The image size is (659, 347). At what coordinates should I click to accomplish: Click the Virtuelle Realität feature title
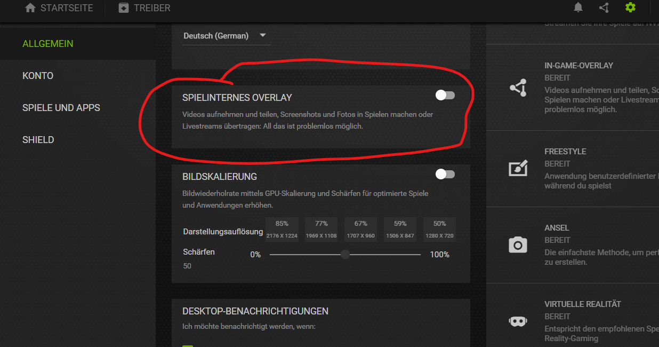[x=583, y=304]
